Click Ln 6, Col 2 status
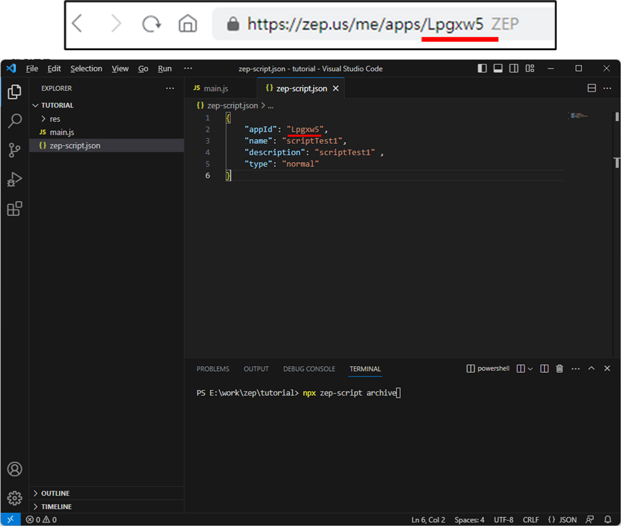621x526 pixels. (428, 520)
